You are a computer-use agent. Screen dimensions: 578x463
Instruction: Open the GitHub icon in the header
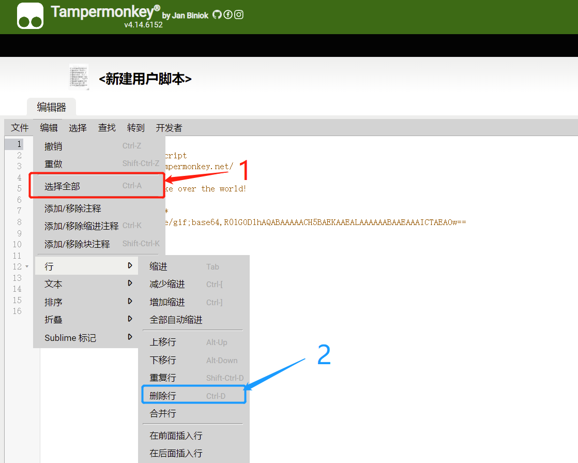(217, 14)
